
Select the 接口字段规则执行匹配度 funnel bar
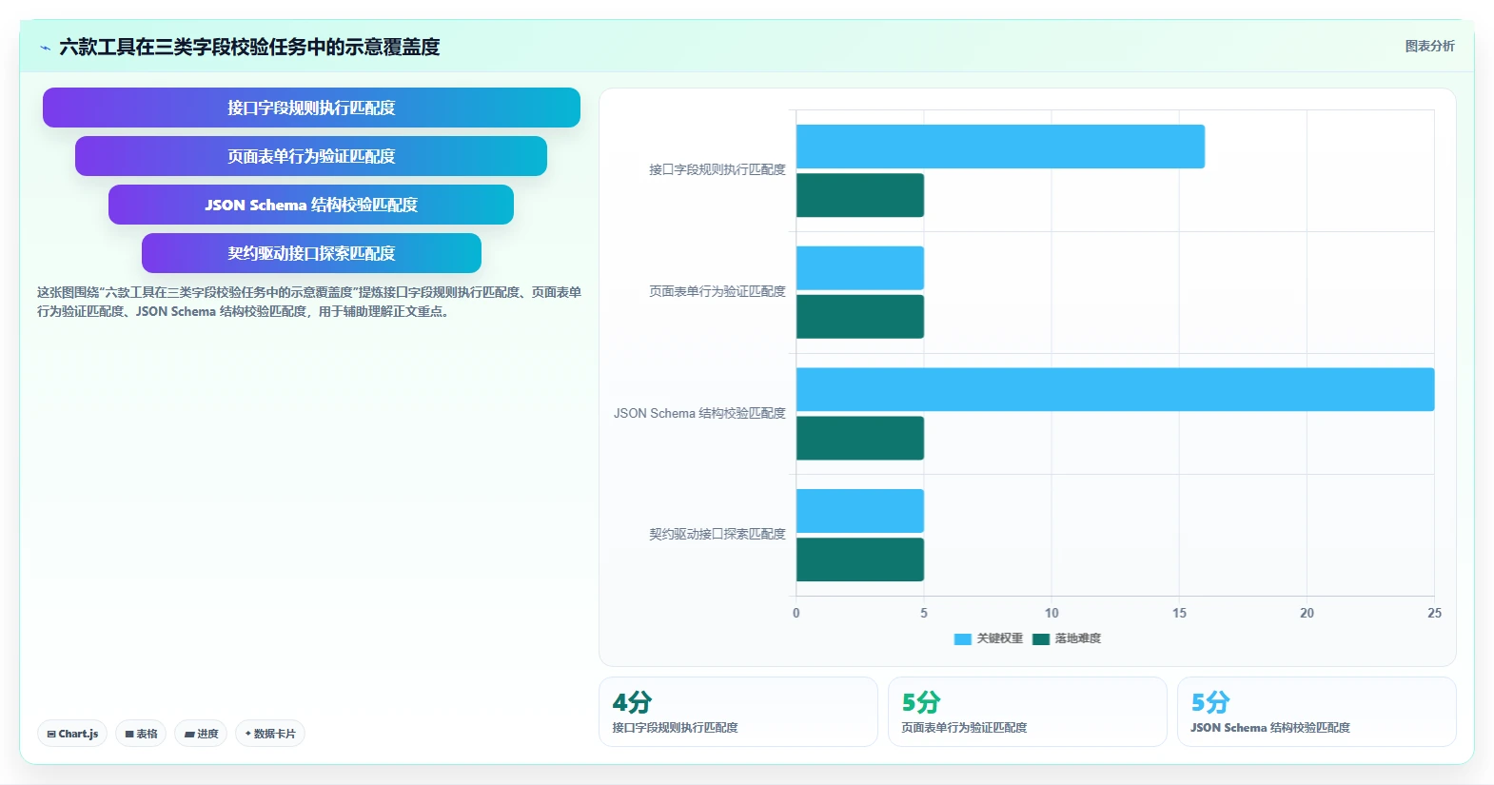pyautogui.click(x=311, y=108)
